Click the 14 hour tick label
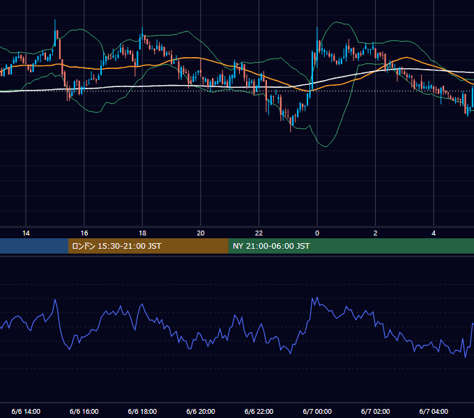This screenshot has height=418, width=474. [x=26, y=233]
